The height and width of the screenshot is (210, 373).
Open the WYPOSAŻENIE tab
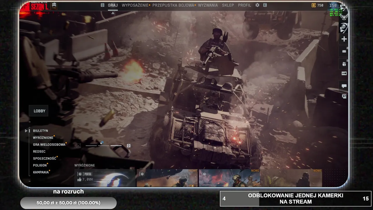[x=135, y=5]
